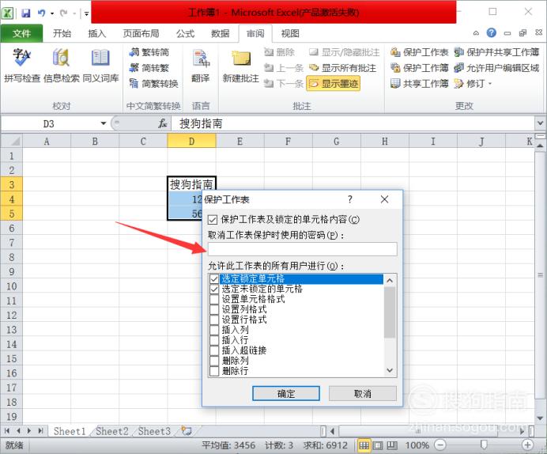Convert with 繁转简 button
547x454 pixels.
pos(149,52)
